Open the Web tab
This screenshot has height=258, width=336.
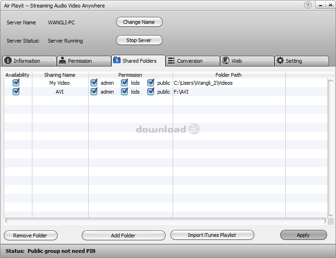(247, 61)
